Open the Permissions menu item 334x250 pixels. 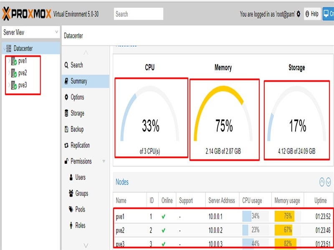pos(86,161)
